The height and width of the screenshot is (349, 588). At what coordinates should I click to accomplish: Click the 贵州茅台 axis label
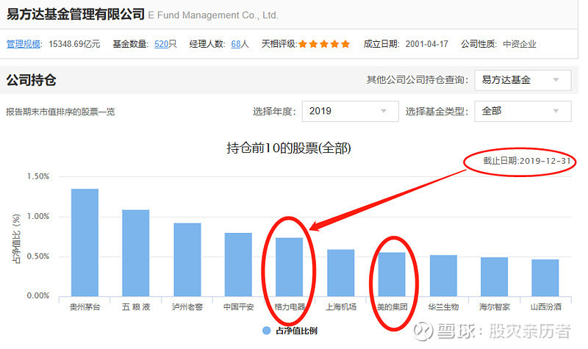click(85, 307)
